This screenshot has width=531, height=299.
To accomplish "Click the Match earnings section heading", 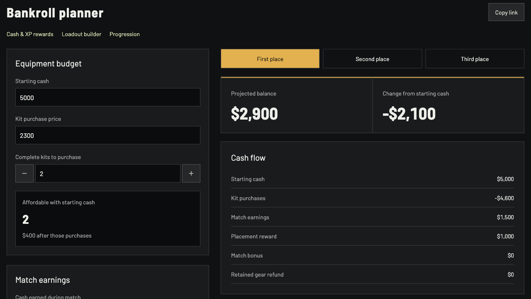I will 43,280.
